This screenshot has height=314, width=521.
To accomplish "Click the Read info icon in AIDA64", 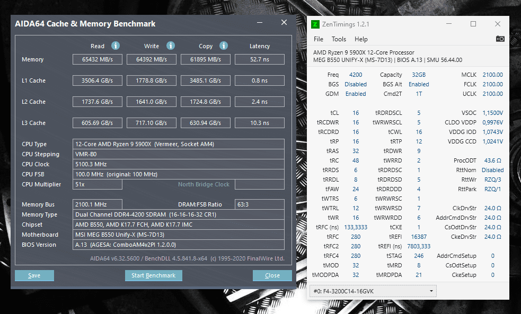I will coord(116,46).
